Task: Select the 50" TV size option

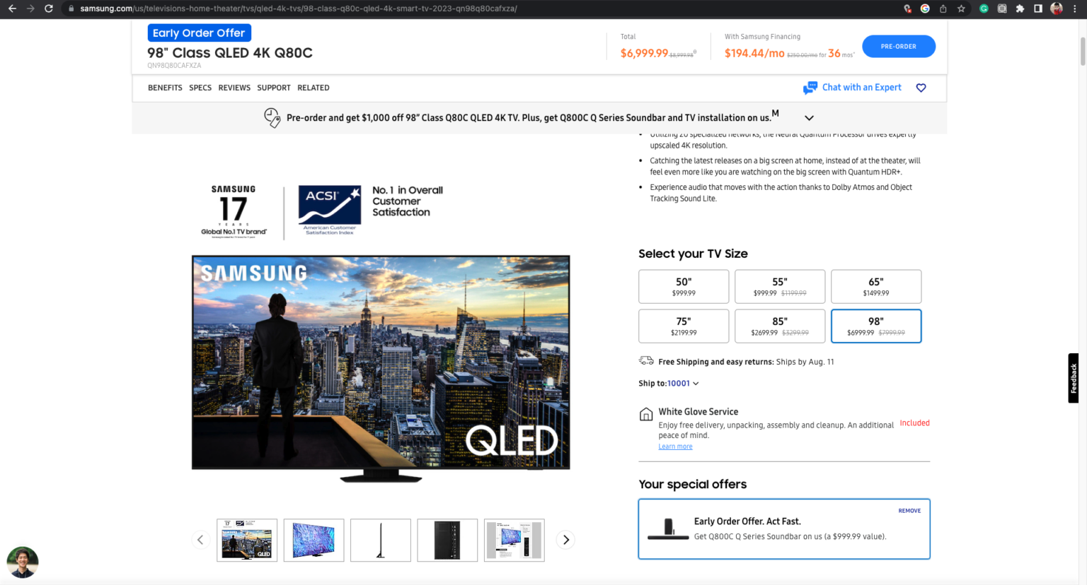Action: point(684,286)
